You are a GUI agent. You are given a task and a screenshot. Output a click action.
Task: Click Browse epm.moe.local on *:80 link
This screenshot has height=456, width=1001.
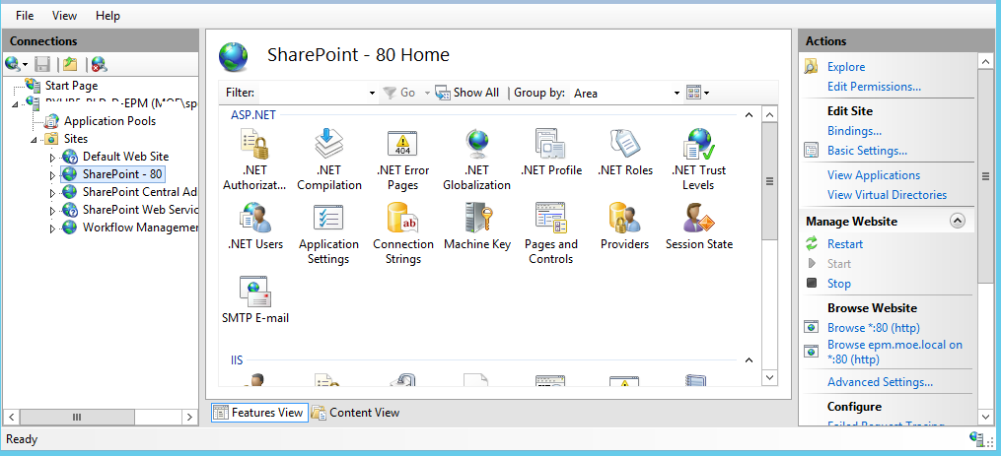[x=894, y=352]
